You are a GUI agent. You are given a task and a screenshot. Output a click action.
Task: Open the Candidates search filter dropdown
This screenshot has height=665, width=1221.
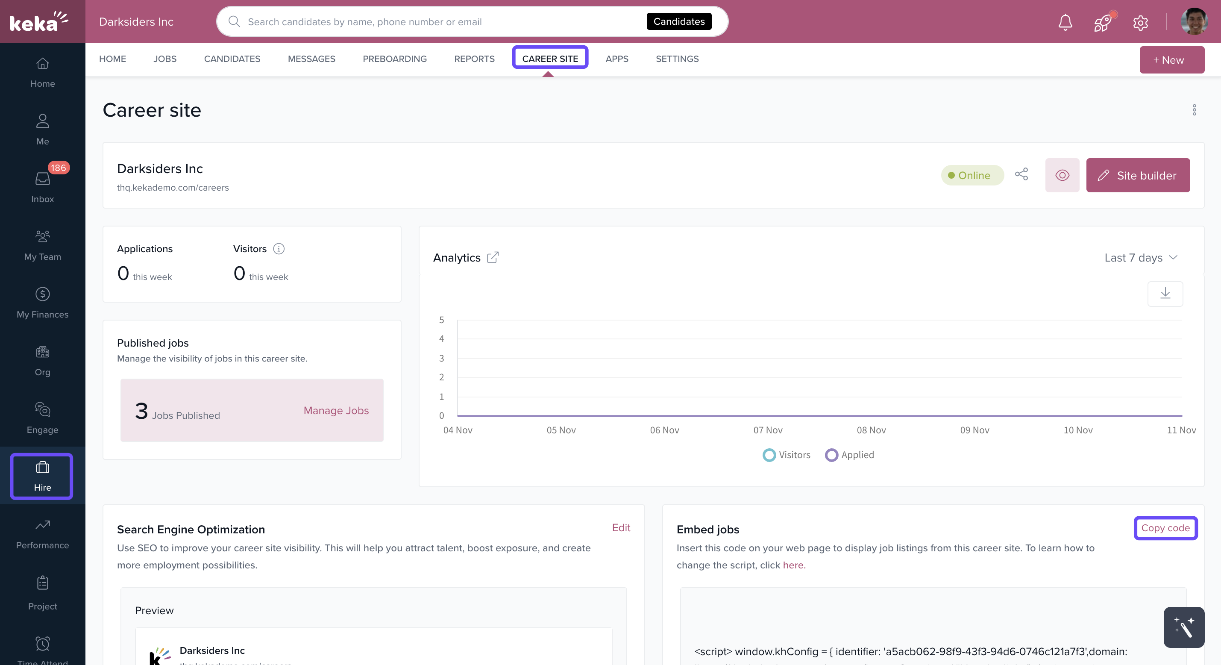[678, 21]
